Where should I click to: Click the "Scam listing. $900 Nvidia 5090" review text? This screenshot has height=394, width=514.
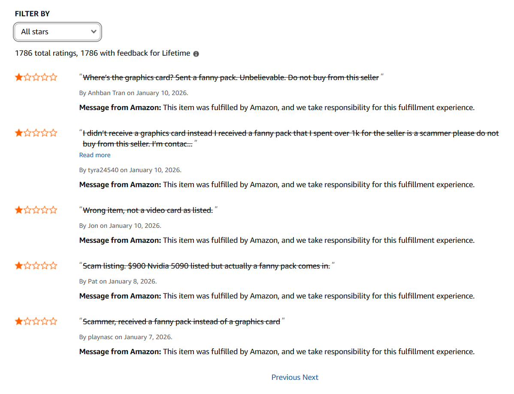206,266
